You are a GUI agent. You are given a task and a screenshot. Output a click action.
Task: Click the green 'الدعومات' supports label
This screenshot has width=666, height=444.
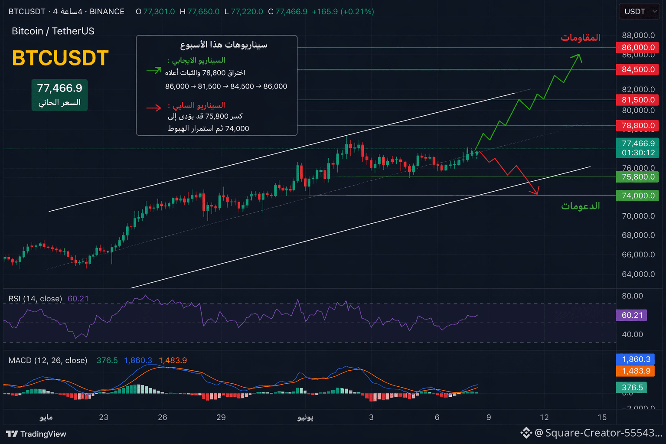click(x=581, y=206)
